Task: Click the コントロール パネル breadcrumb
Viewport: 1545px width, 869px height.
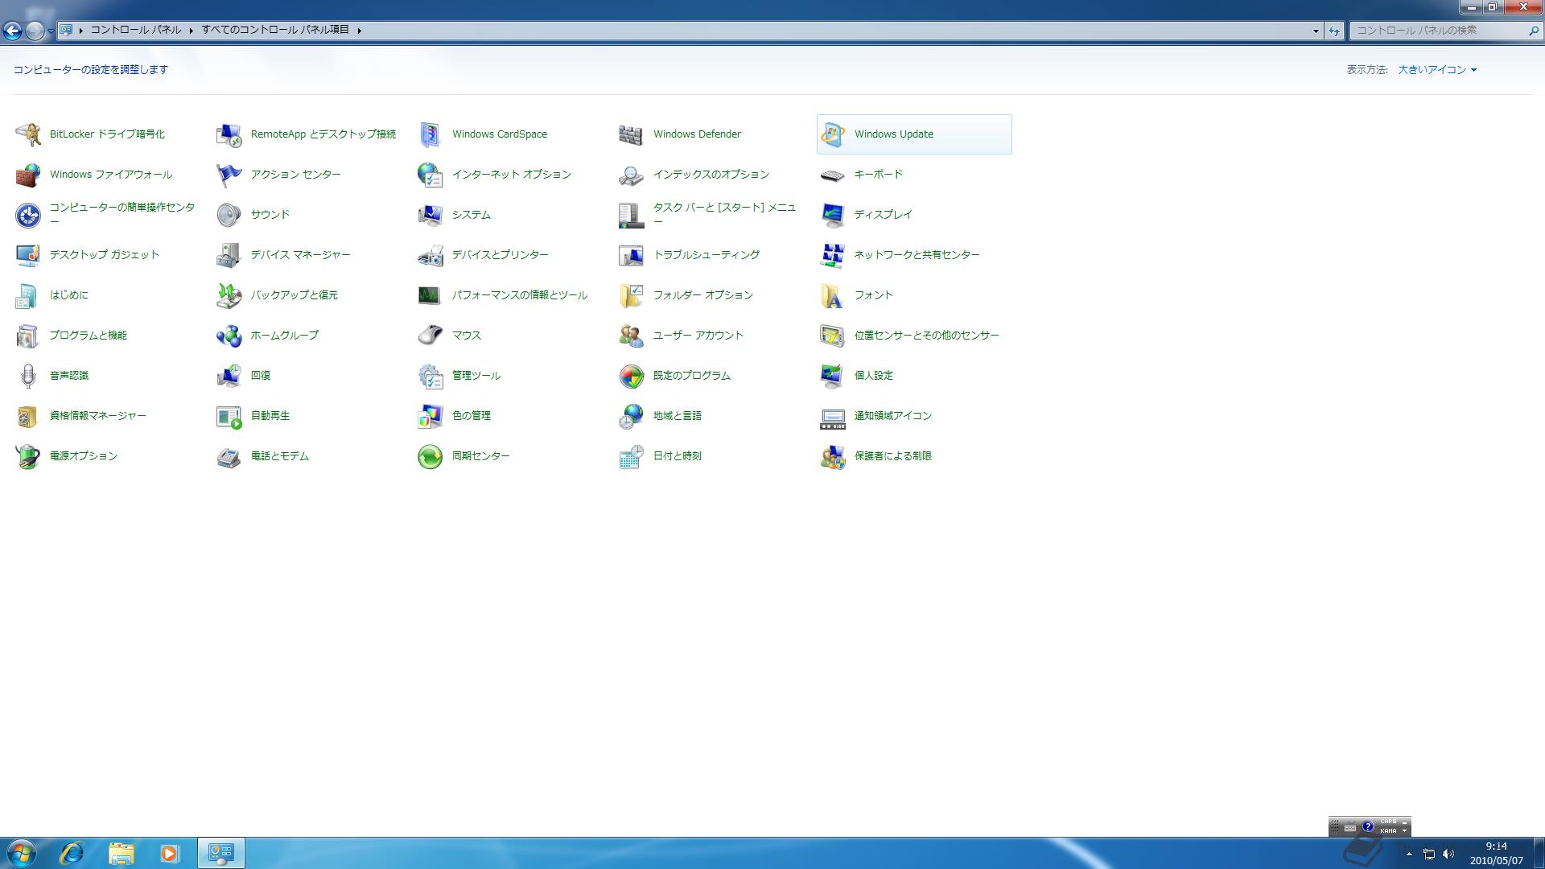Action: point(136,30)
